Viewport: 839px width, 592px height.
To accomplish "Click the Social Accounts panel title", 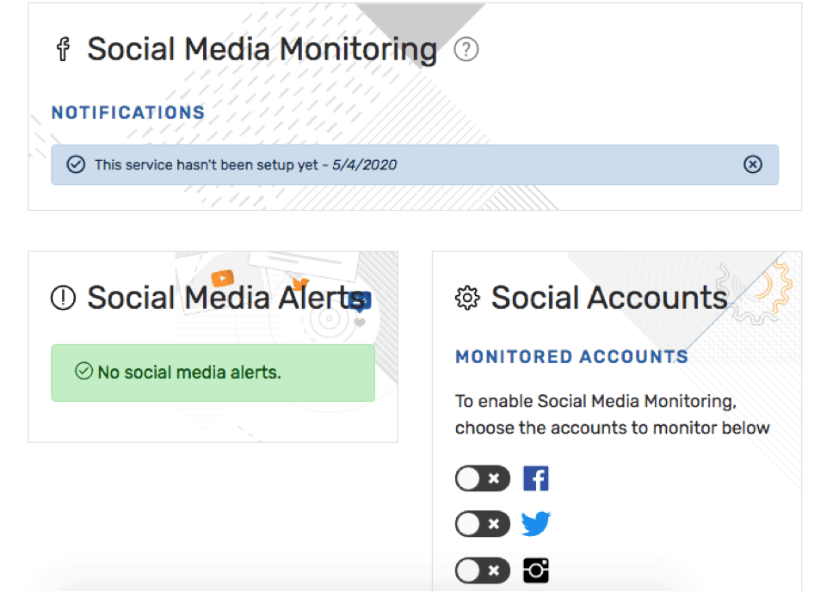I will (608, 297).
